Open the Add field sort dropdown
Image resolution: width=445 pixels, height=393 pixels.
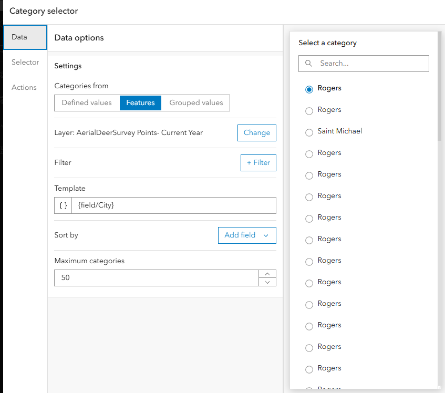tap(247, 235)
